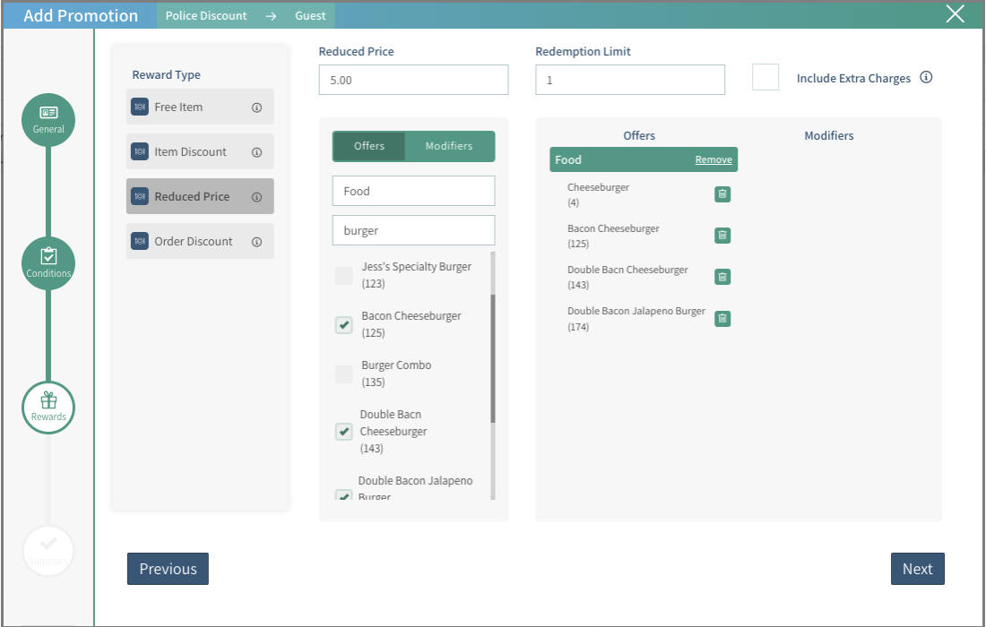The image size is (986, 627).
Task: Open info tooltip for Free Item
Action: click(256, 107)
